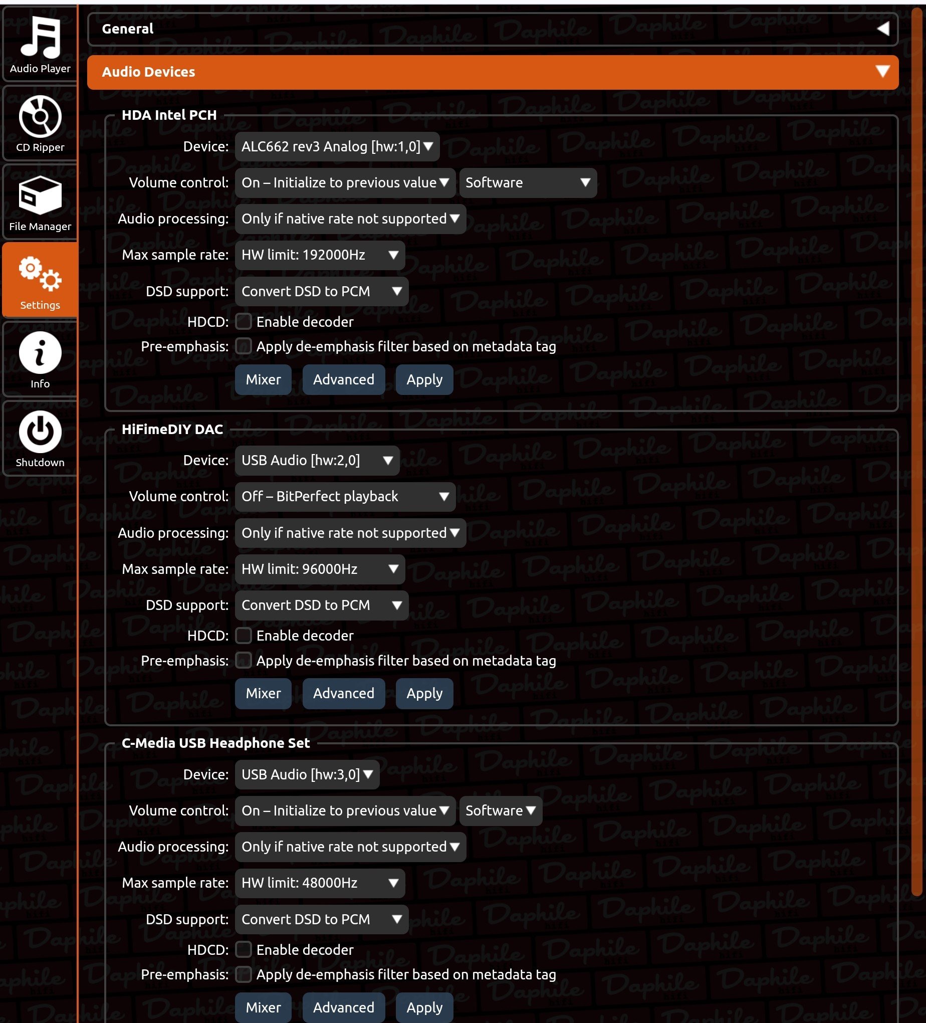Enable HDCD decoder for HiFimeDIY DAC
This screenshot has width=926, height=1023.
tap(244, 636)
